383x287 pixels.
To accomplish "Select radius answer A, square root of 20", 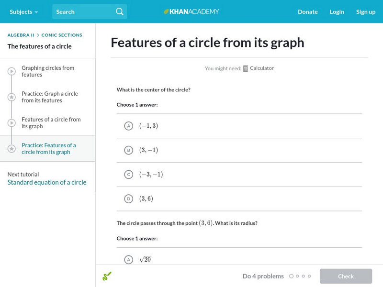I will 128,259.
